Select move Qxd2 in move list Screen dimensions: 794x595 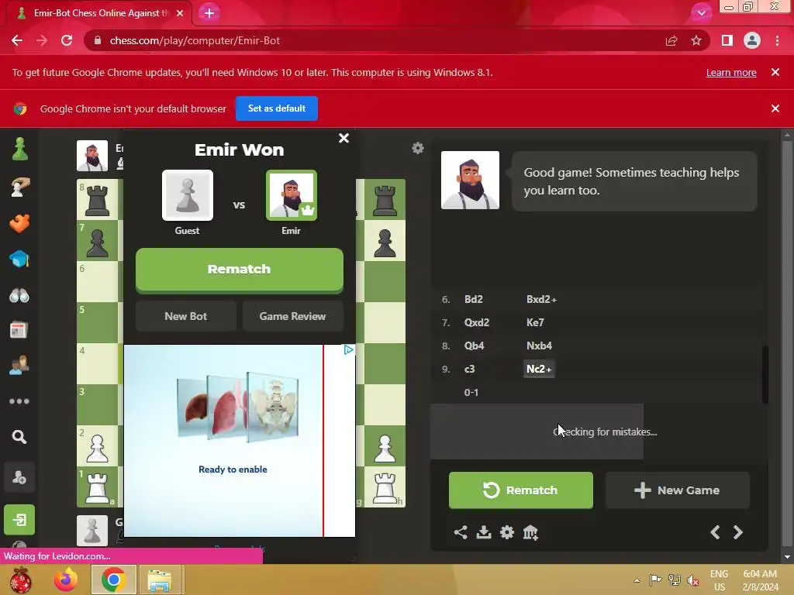point(477,322)
